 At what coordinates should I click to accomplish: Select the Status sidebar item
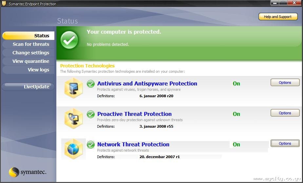point(28,36)
